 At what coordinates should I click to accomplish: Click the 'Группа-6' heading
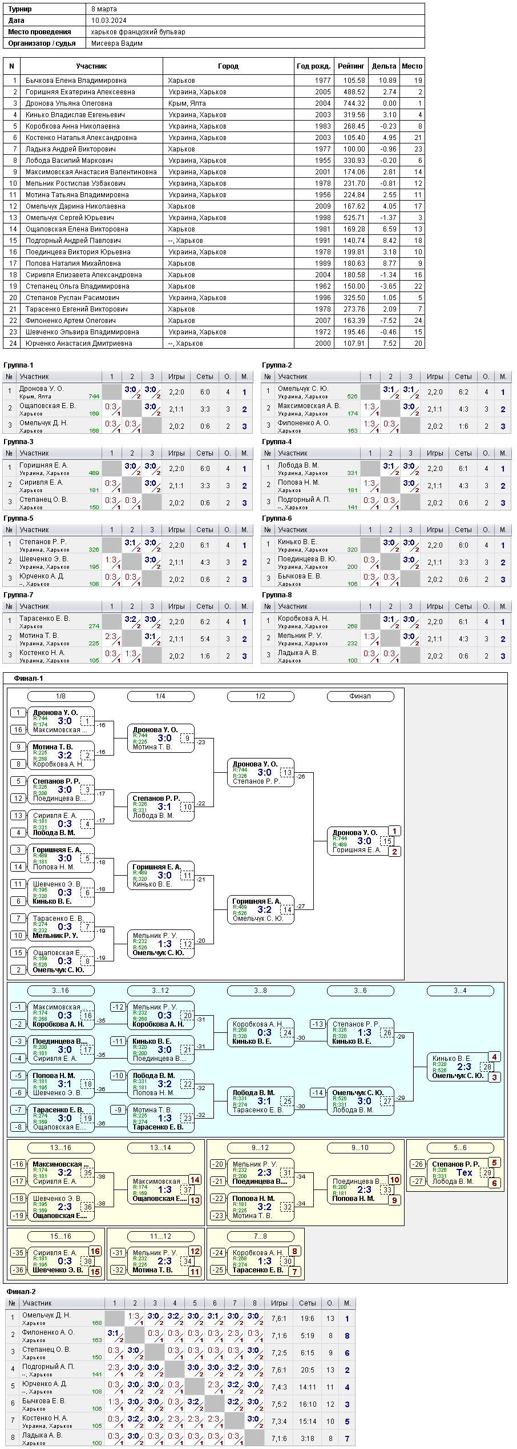click(x=277, y=518)
